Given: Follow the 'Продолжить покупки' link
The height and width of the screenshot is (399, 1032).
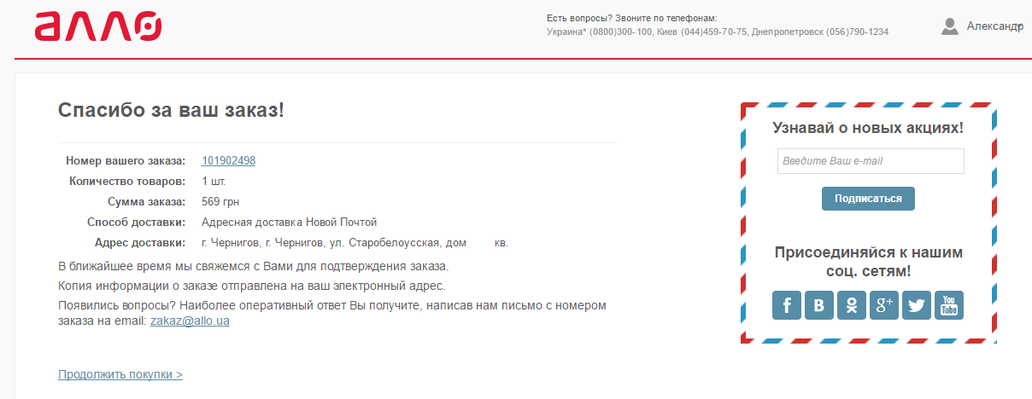Looking at the screenshot, I should 120,374.
